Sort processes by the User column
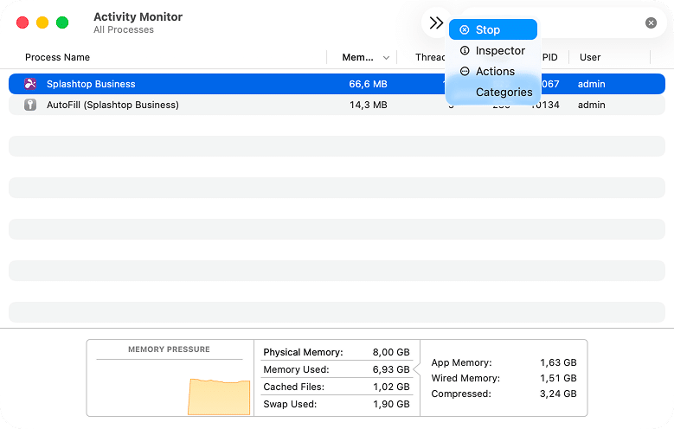 pyautogui.click(x=590, y=57)
